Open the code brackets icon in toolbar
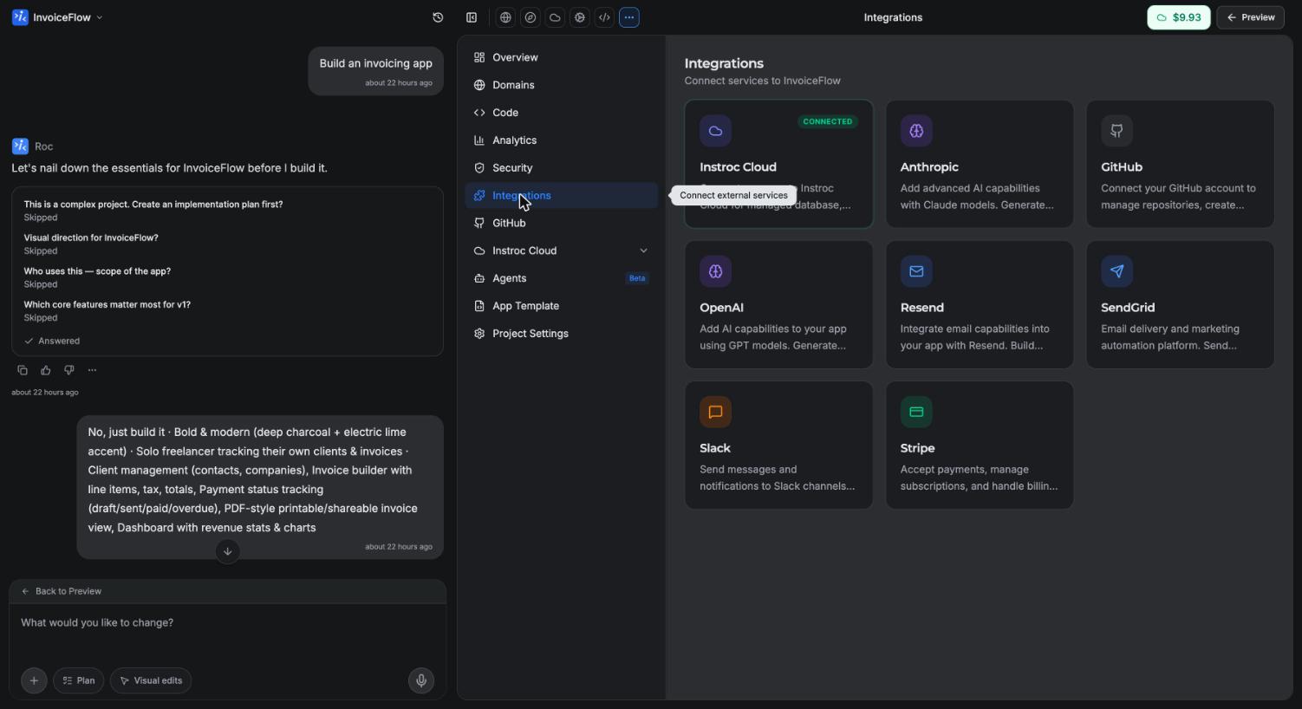 coord(604,17)
